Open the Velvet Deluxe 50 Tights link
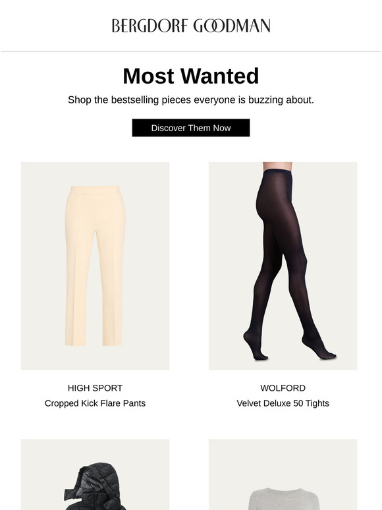 point(283,403)
